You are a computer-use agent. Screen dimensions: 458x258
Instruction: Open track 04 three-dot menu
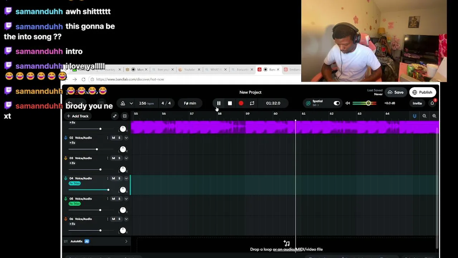pos(107,178)
